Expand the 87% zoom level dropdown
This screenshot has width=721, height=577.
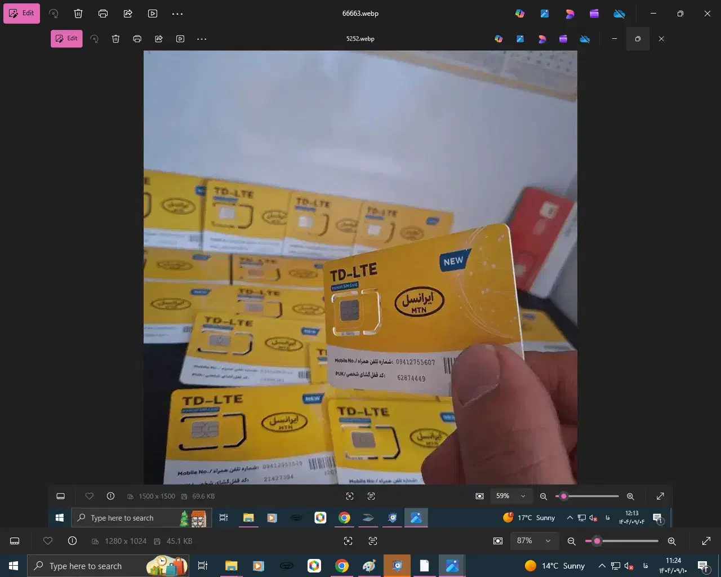click(x=548, y=541)
